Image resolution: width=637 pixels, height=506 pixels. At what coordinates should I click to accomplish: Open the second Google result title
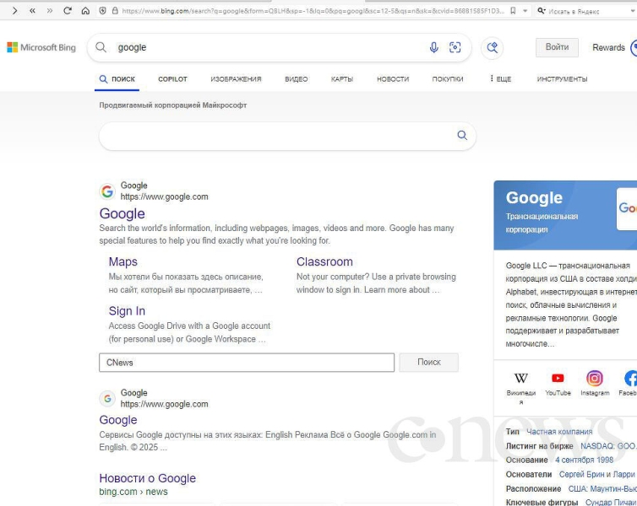[118, 420]
